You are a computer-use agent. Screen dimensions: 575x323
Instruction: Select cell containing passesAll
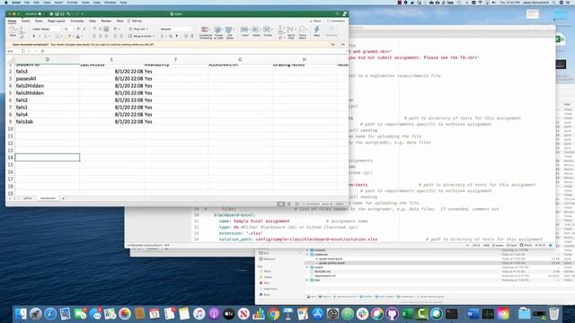coord(48,78)
